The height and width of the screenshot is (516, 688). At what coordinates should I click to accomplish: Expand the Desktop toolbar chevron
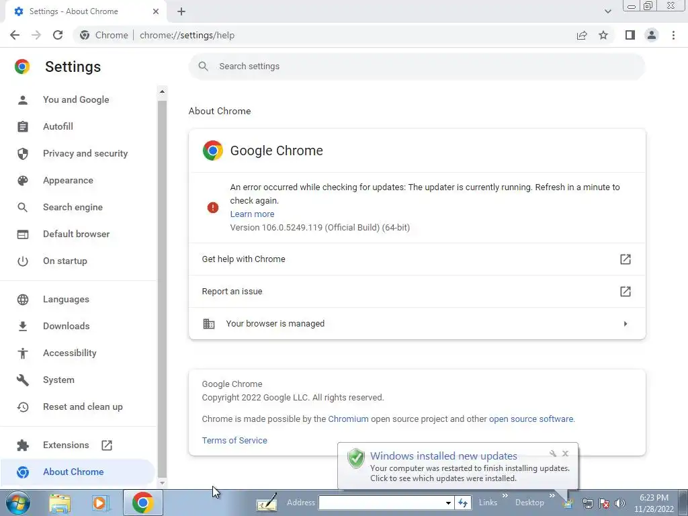(552, 495)
